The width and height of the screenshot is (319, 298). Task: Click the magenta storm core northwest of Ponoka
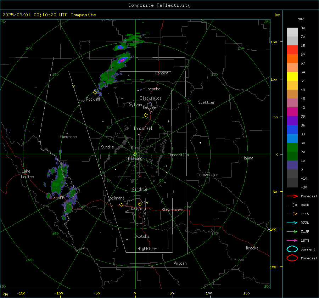pyautogui.click(x=122, y=60)
